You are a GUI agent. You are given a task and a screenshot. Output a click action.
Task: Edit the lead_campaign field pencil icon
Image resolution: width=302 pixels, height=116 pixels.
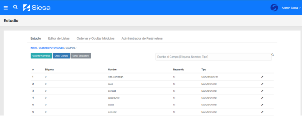262,77
